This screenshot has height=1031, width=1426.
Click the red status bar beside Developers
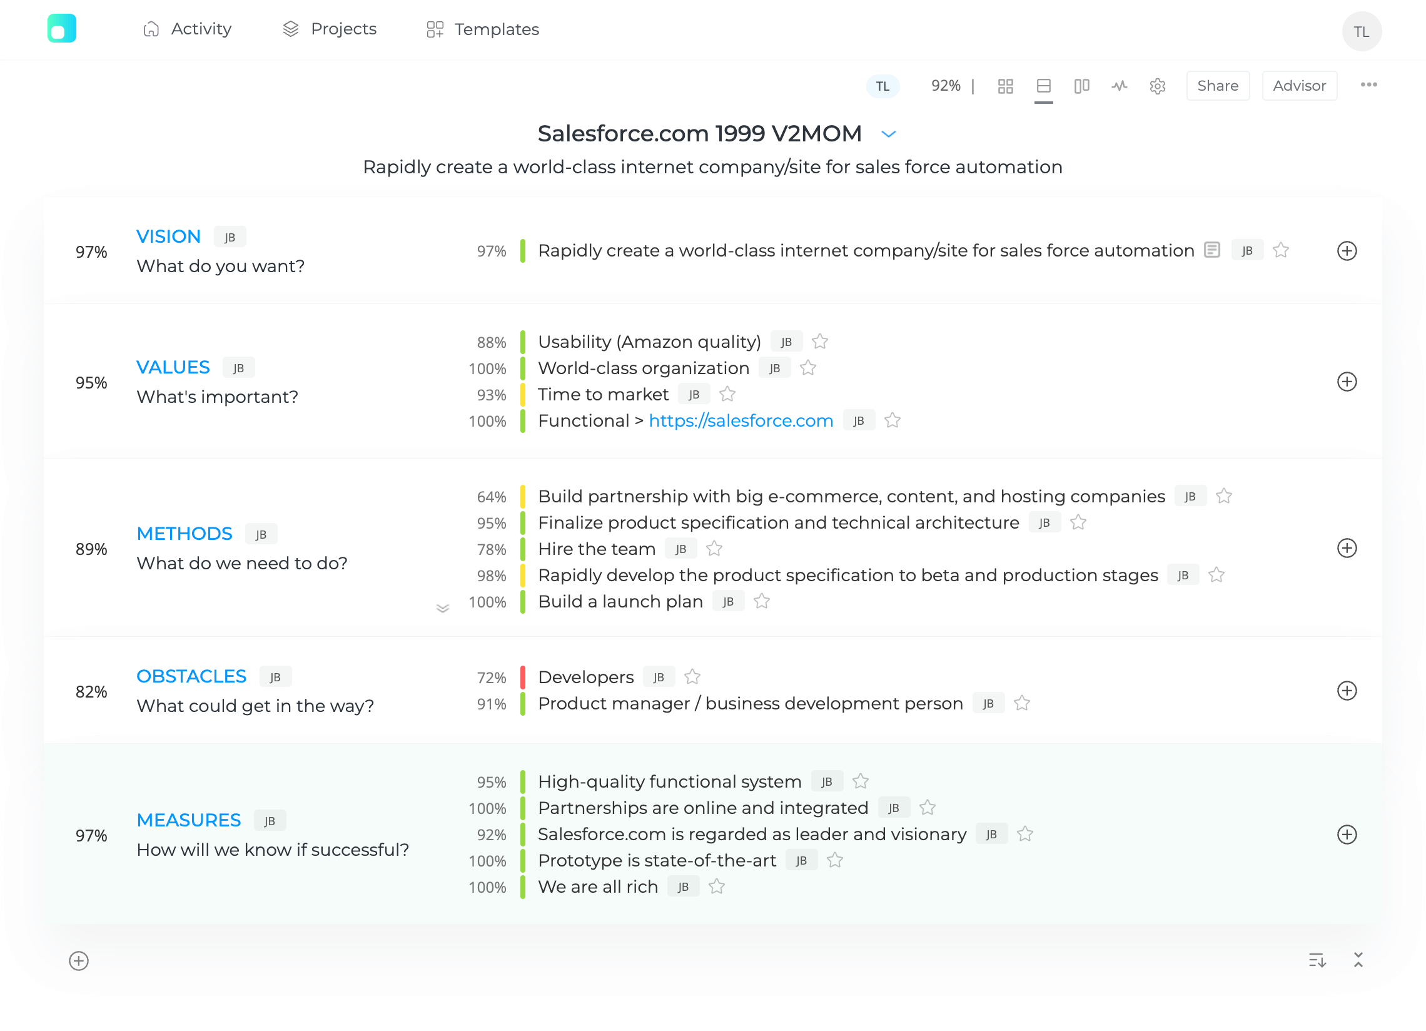tap(522, 678)
